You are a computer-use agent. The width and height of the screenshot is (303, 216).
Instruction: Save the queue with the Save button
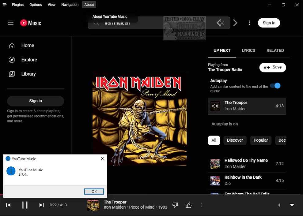point(272,67)
